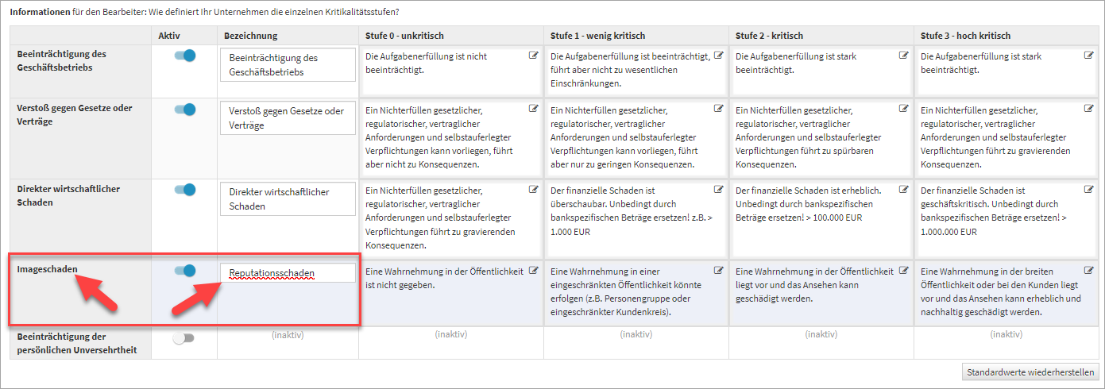Edit Stufe 0 text for Imageschaden

[533, 271]
